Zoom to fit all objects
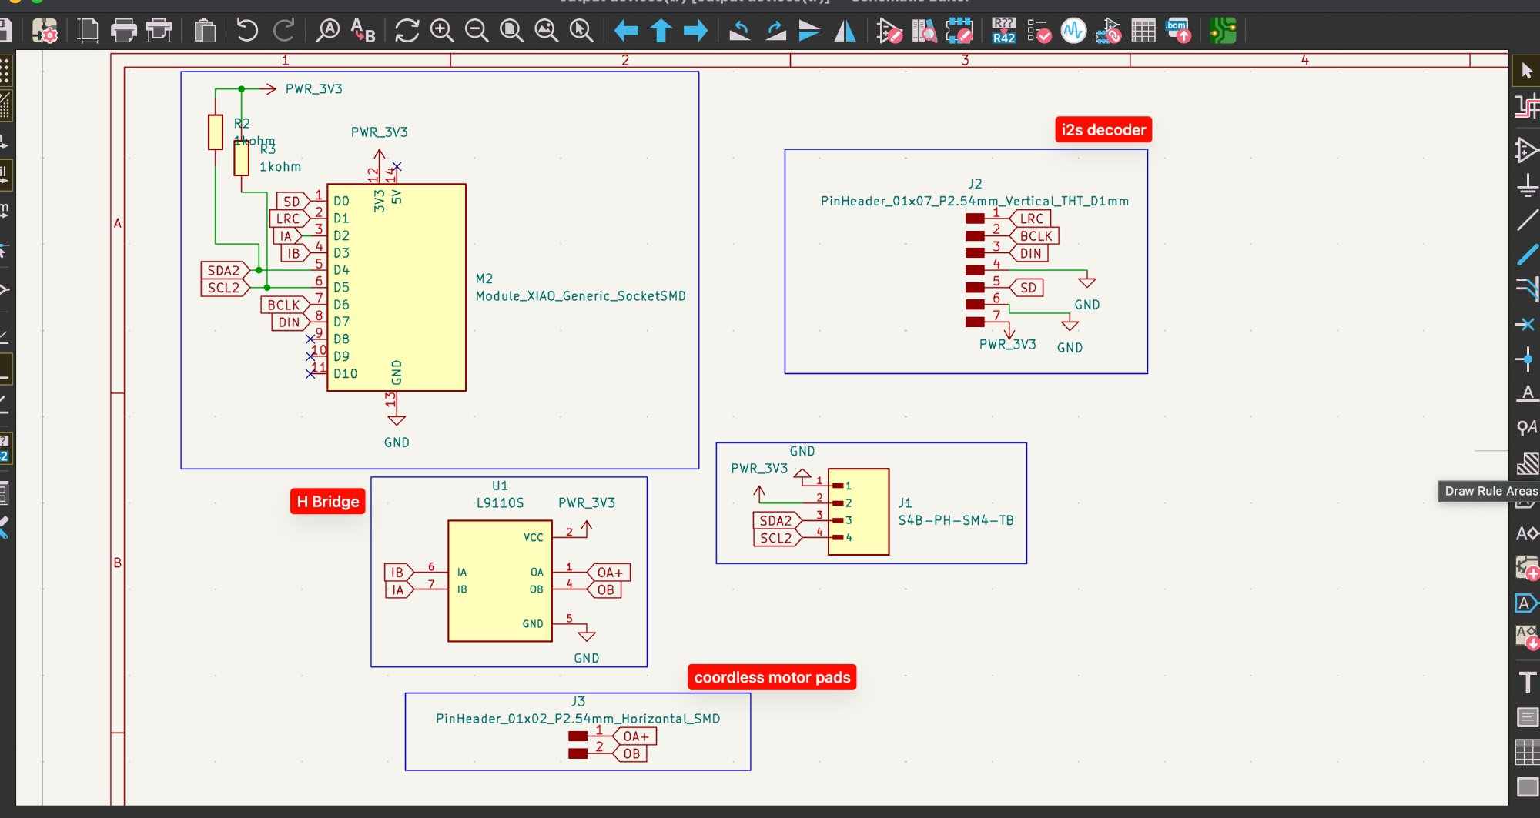The width and height of the screenshot is (1540, 818). point(547,31)
